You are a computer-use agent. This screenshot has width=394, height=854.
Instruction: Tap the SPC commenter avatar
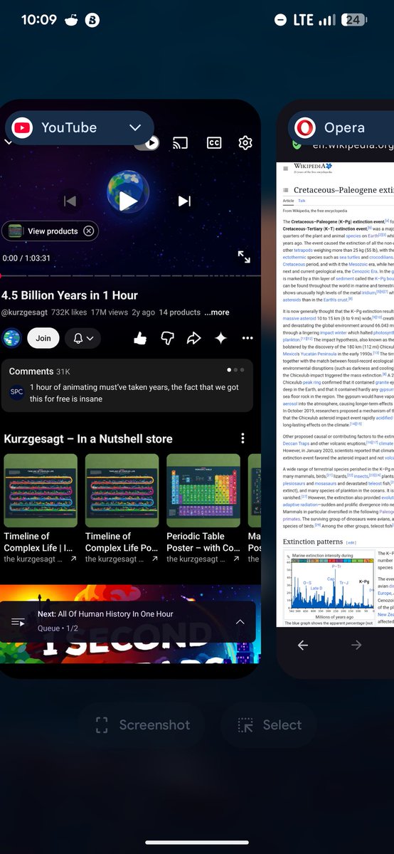click(16, 392)
